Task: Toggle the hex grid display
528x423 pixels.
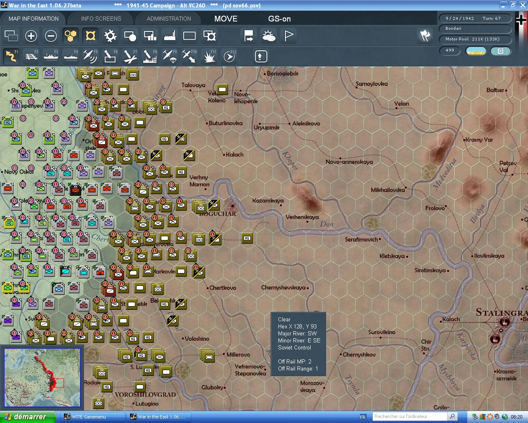Action: tap(71, 36)
